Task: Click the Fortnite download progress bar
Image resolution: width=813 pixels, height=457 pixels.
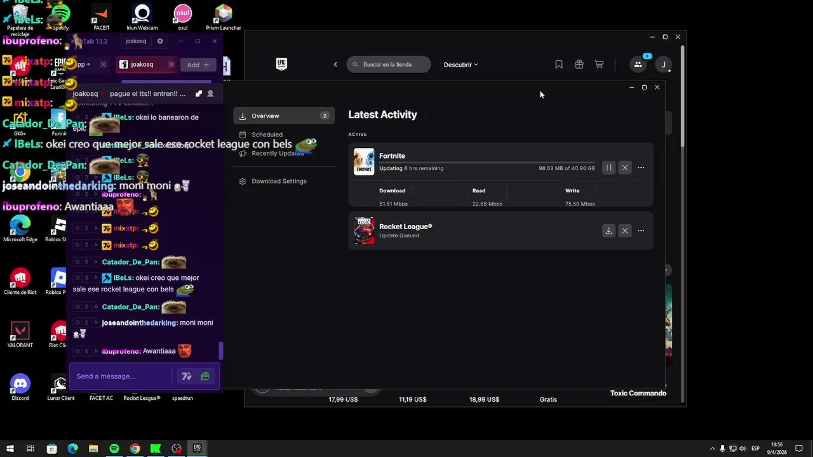Action: 487,162
